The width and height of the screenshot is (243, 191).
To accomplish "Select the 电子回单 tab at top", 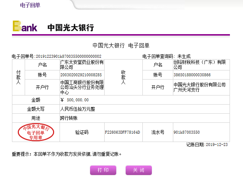I will coord(30,5).
